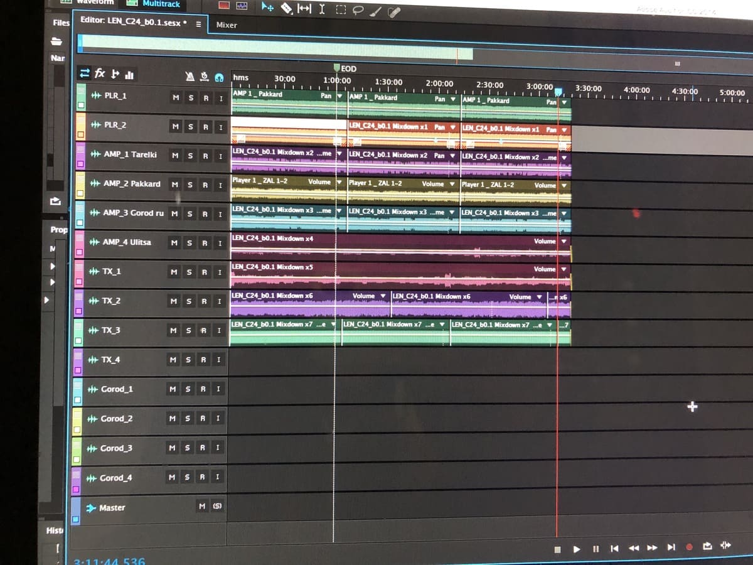Click the Master track label

point(112,507)
